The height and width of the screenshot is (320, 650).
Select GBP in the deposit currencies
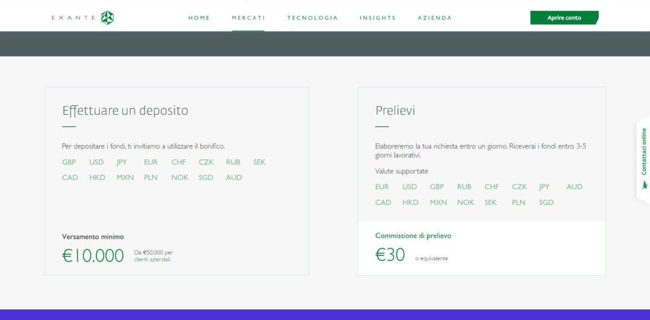(x=69, y=162)
